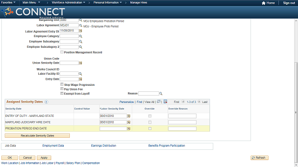
Task: Open the Job Information page link
Action: tap(30, 163)
